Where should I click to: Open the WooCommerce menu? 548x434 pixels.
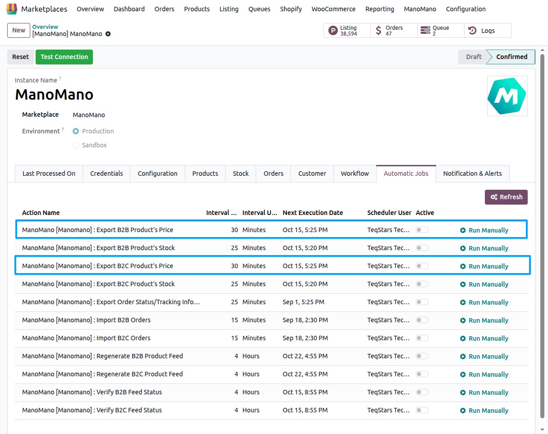[333, 9]
